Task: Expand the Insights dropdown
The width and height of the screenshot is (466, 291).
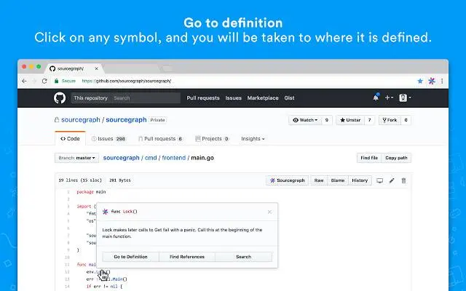Action: coord(253,139)
